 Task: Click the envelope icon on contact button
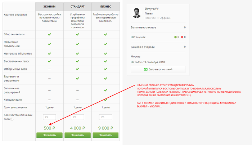145,69
